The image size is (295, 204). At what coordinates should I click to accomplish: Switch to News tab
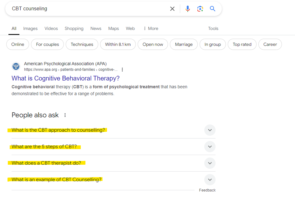(96, 28)
